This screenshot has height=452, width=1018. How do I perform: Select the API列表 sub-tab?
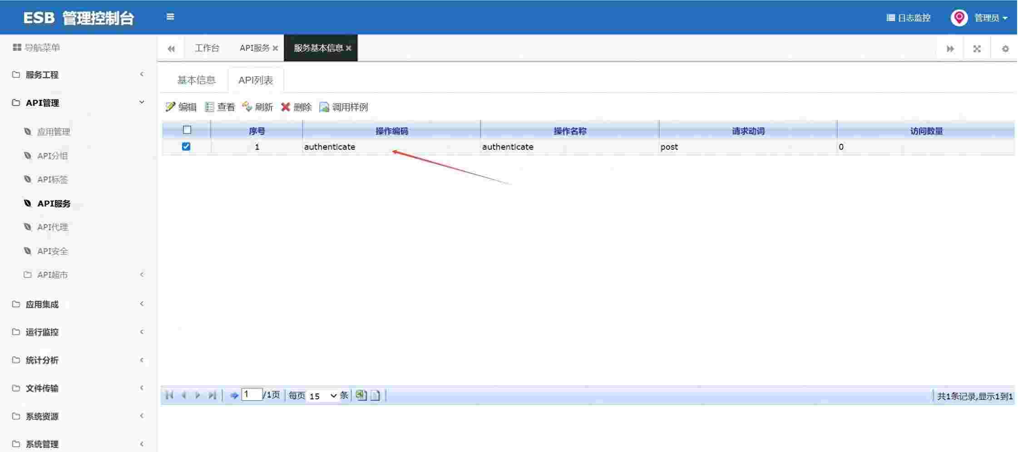pyautogui.click(x=256, y=80)
